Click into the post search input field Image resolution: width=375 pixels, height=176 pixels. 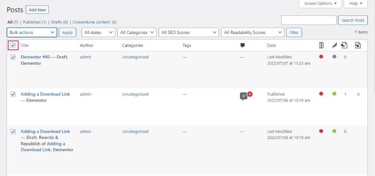[309, 20]
